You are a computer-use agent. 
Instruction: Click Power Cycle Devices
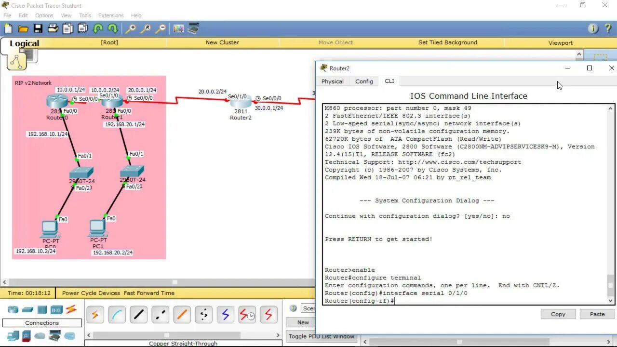click(x=91, y=293)
